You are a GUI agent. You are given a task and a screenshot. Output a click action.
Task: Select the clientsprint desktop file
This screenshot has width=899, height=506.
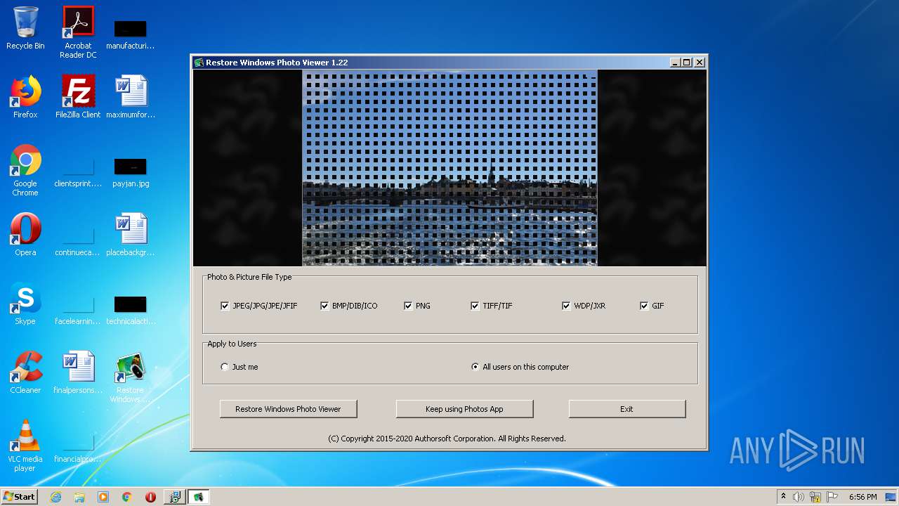[x=78, y=174]
